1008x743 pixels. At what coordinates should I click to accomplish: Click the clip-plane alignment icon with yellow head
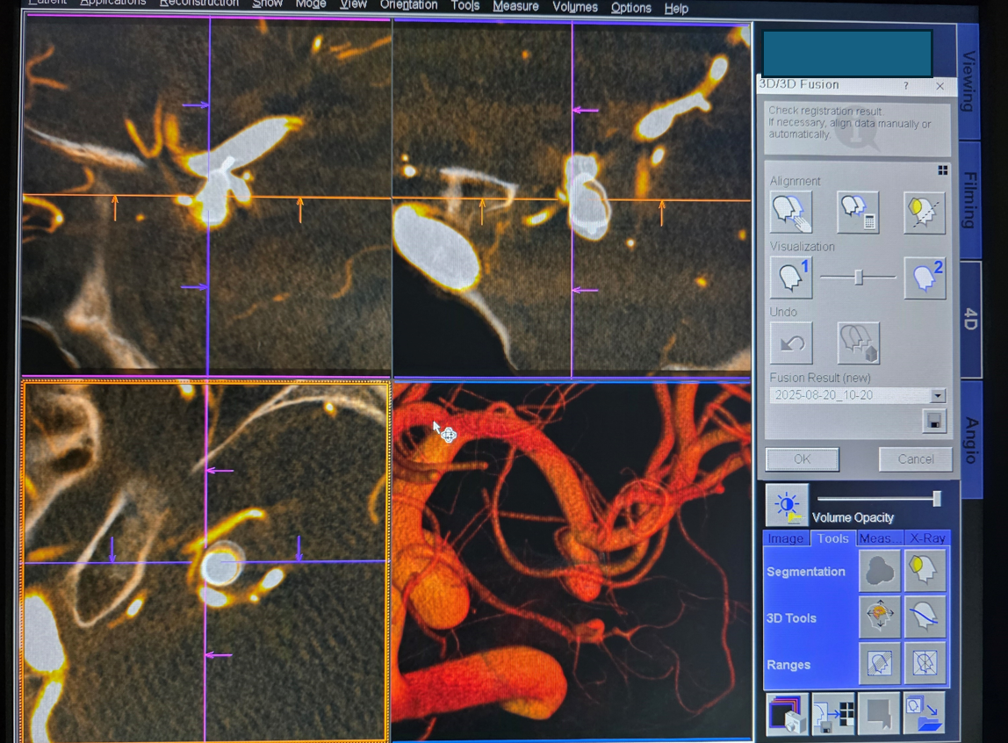(925, 213)
